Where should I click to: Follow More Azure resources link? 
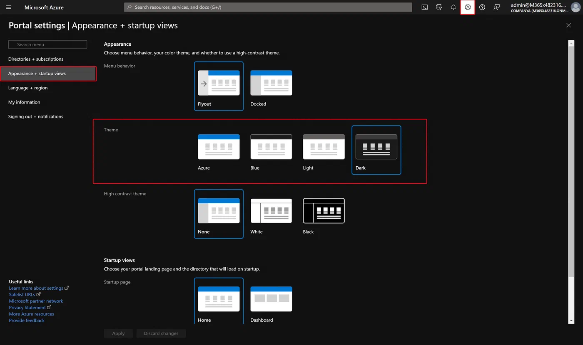pyautogui.click(x=32, y=314)
